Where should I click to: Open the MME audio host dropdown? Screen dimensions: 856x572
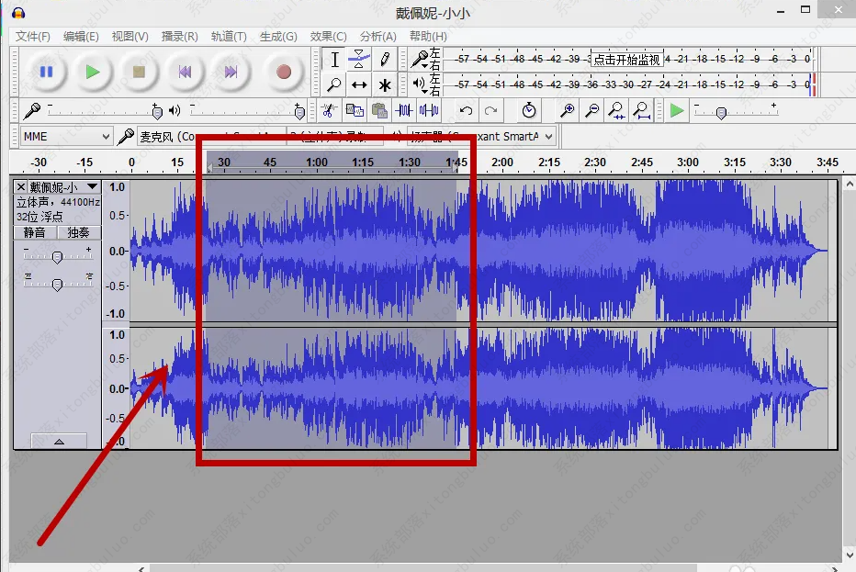click(x=67, y=137)
